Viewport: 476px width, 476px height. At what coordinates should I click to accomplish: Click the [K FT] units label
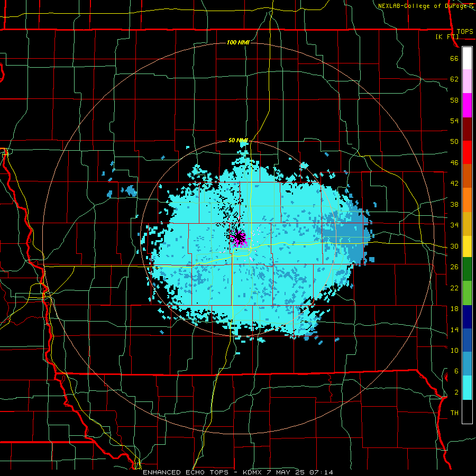pyautogui.click(x=447, y=36)
